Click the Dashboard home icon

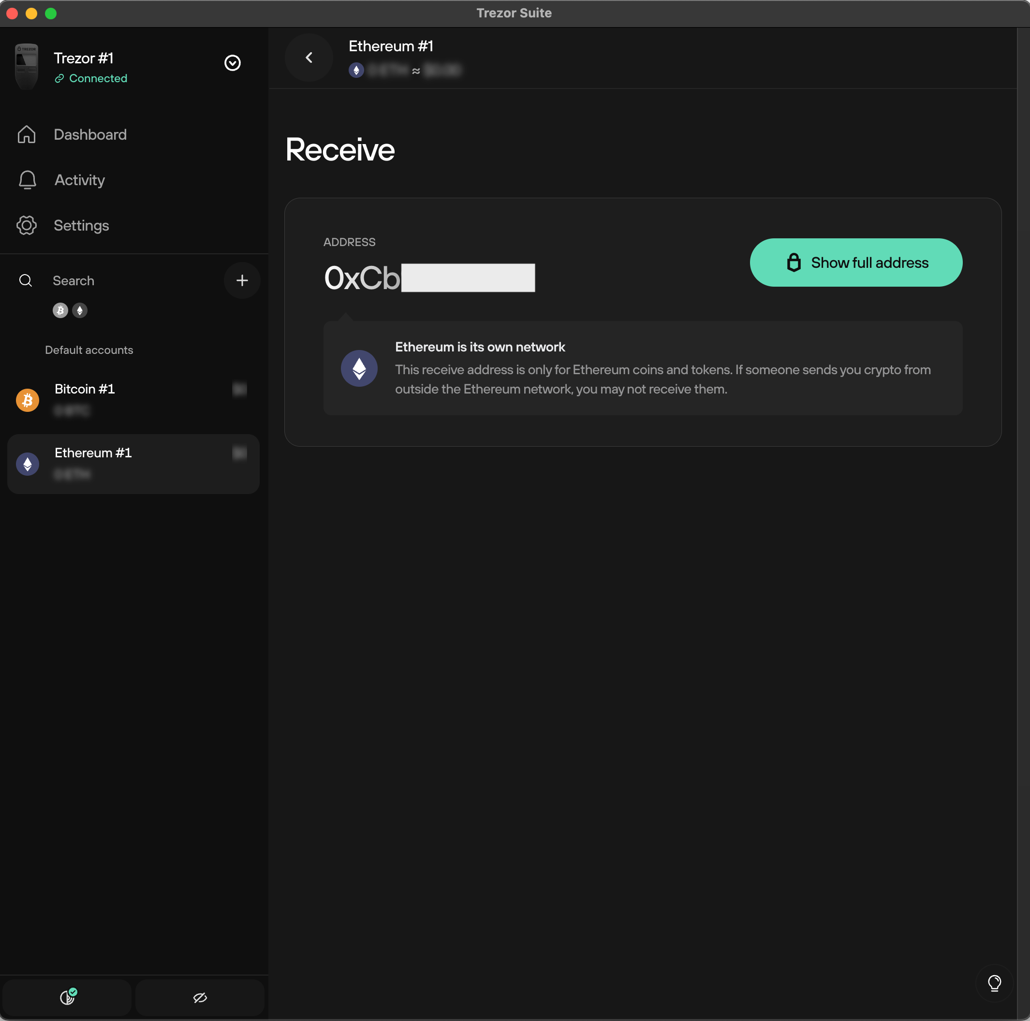coord(27,134)
